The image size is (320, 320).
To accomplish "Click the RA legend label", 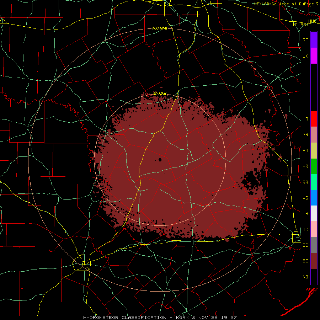I will click(x=305, y=182).
